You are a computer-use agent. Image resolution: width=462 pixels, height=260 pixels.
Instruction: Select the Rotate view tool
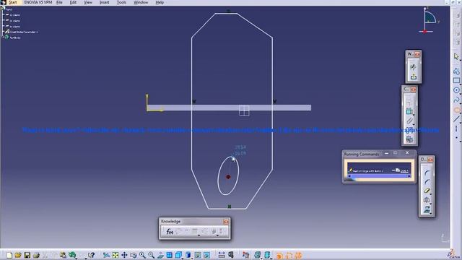click(x=133, y=255)
